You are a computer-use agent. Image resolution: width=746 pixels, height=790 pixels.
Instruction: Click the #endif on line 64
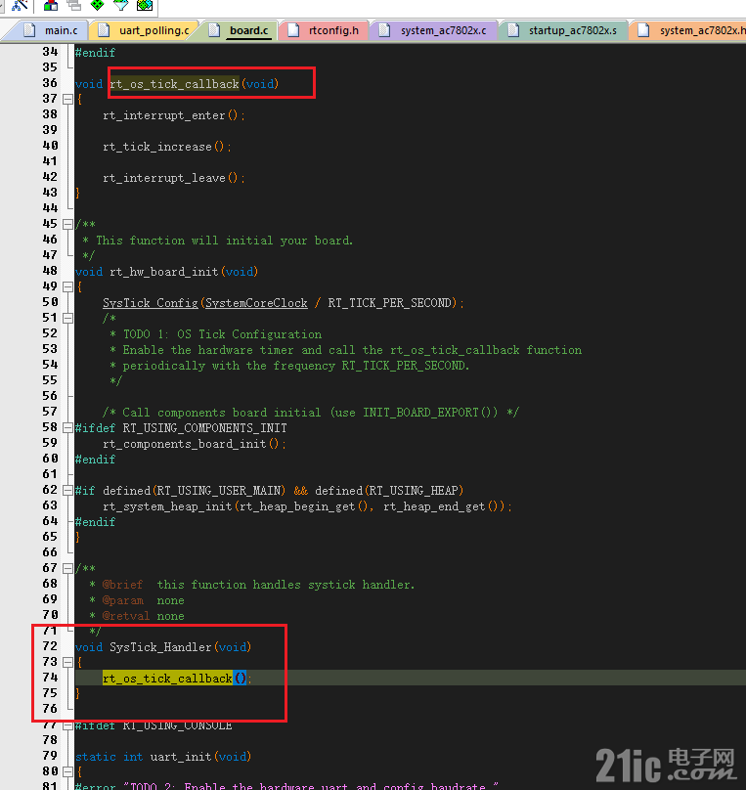tap(95, 521)
